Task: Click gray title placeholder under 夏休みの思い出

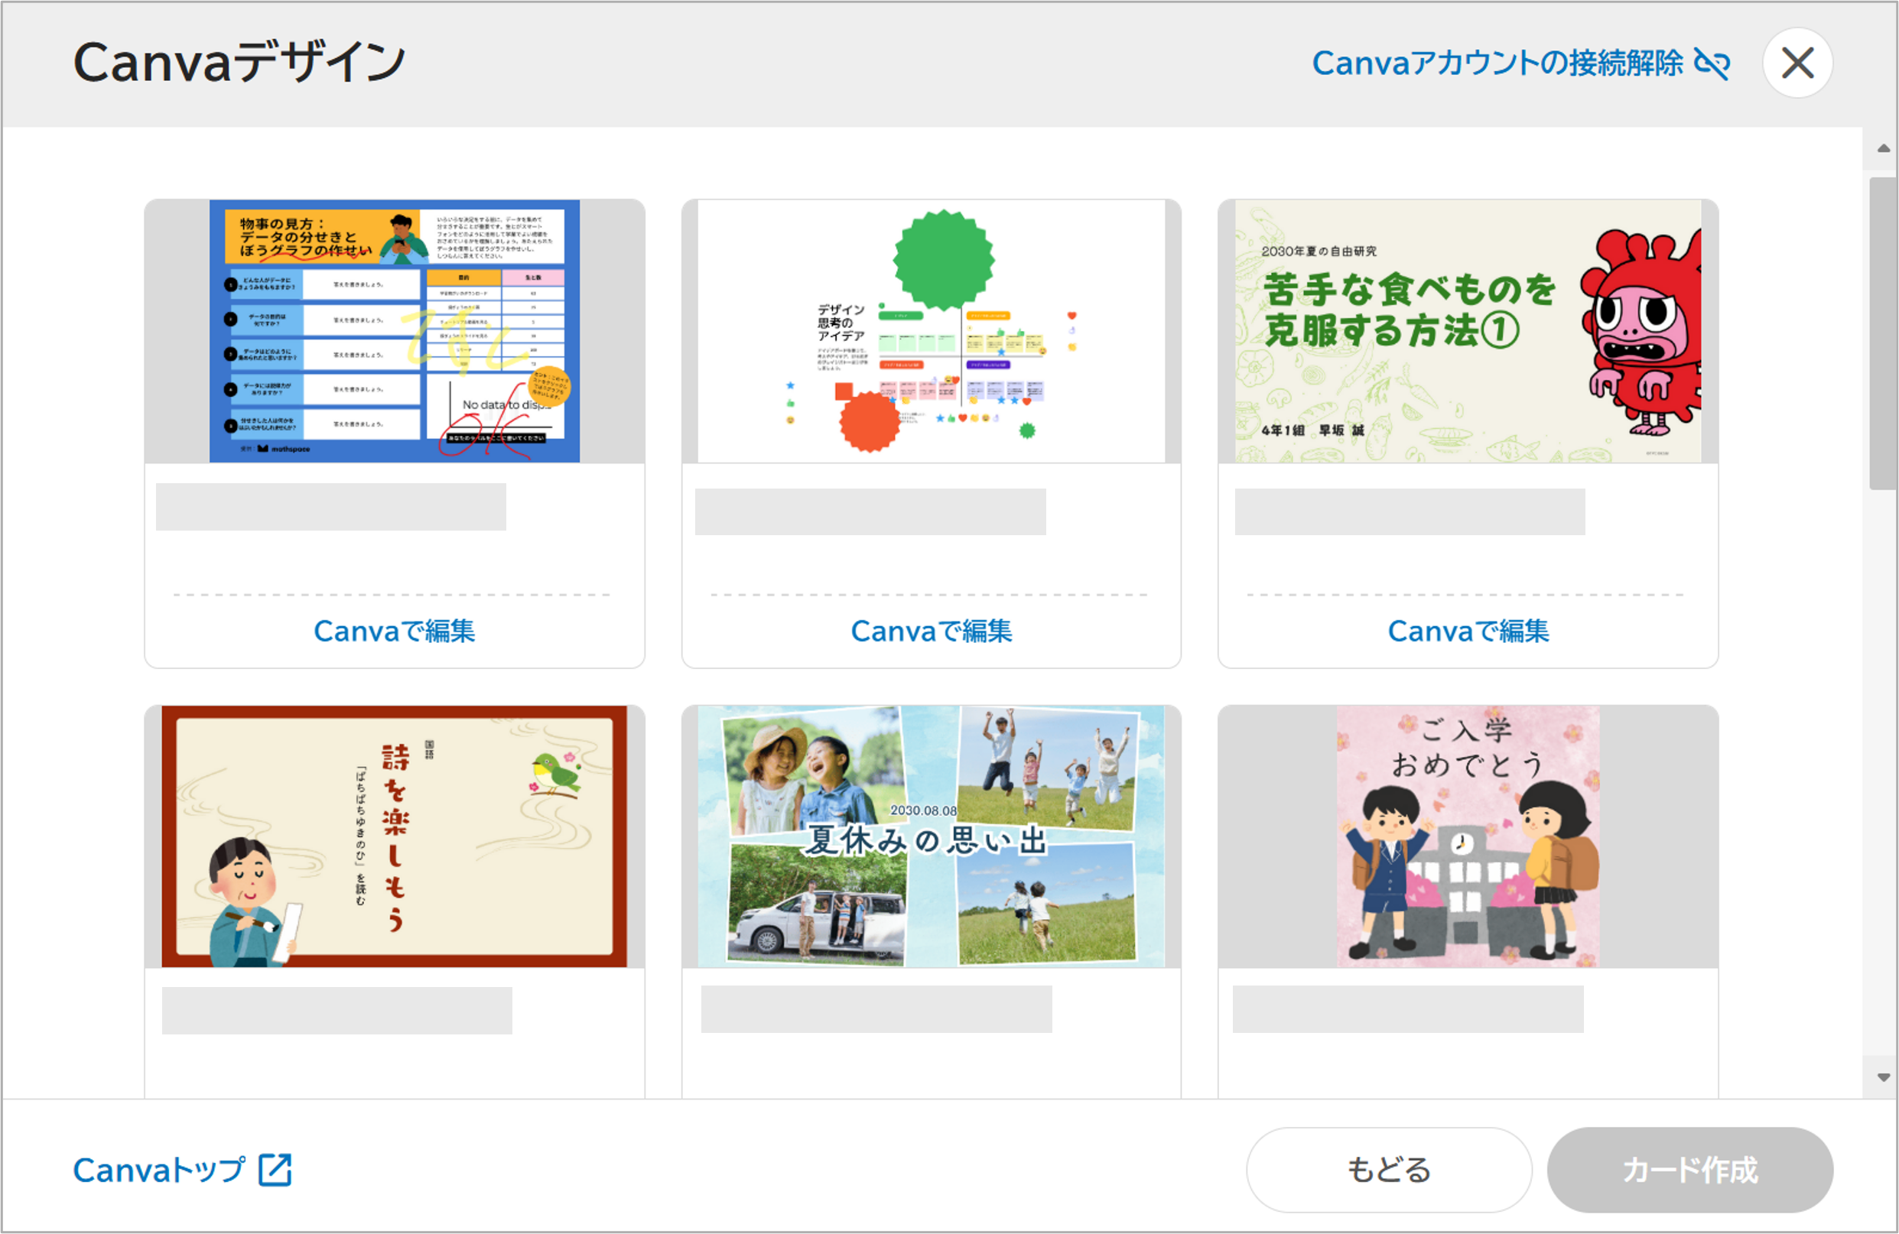Action: coord(876,1009)
